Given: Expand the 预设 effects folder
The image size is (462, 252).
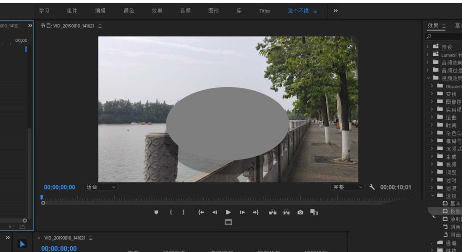Looking at the screenshot, I should click(x=427, y=47).
